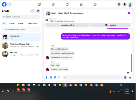Select the Communities chats filter

32,24
